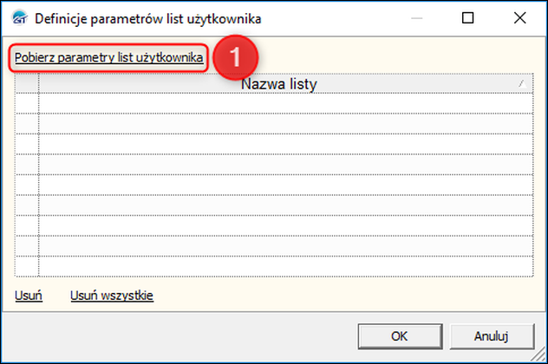Minimize the Definicje parametrów dialog window
Viewport: 548px width, 364px height.
pos(419,17)
